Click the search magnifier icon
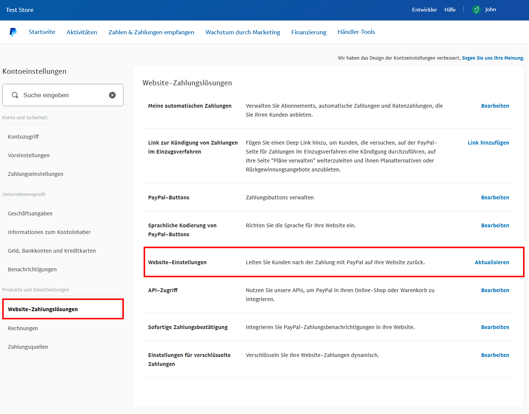This screenshot has width=529, height=414. tap(15, 95)
